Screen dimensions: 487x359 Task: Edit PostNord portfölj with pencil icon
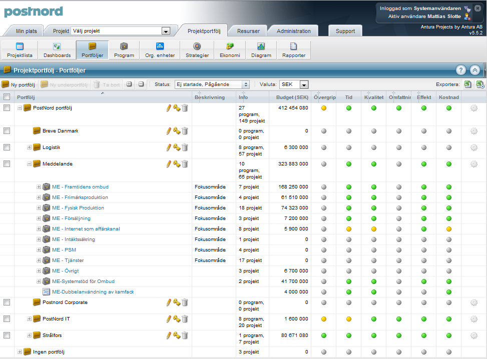(x=169, y=108)
